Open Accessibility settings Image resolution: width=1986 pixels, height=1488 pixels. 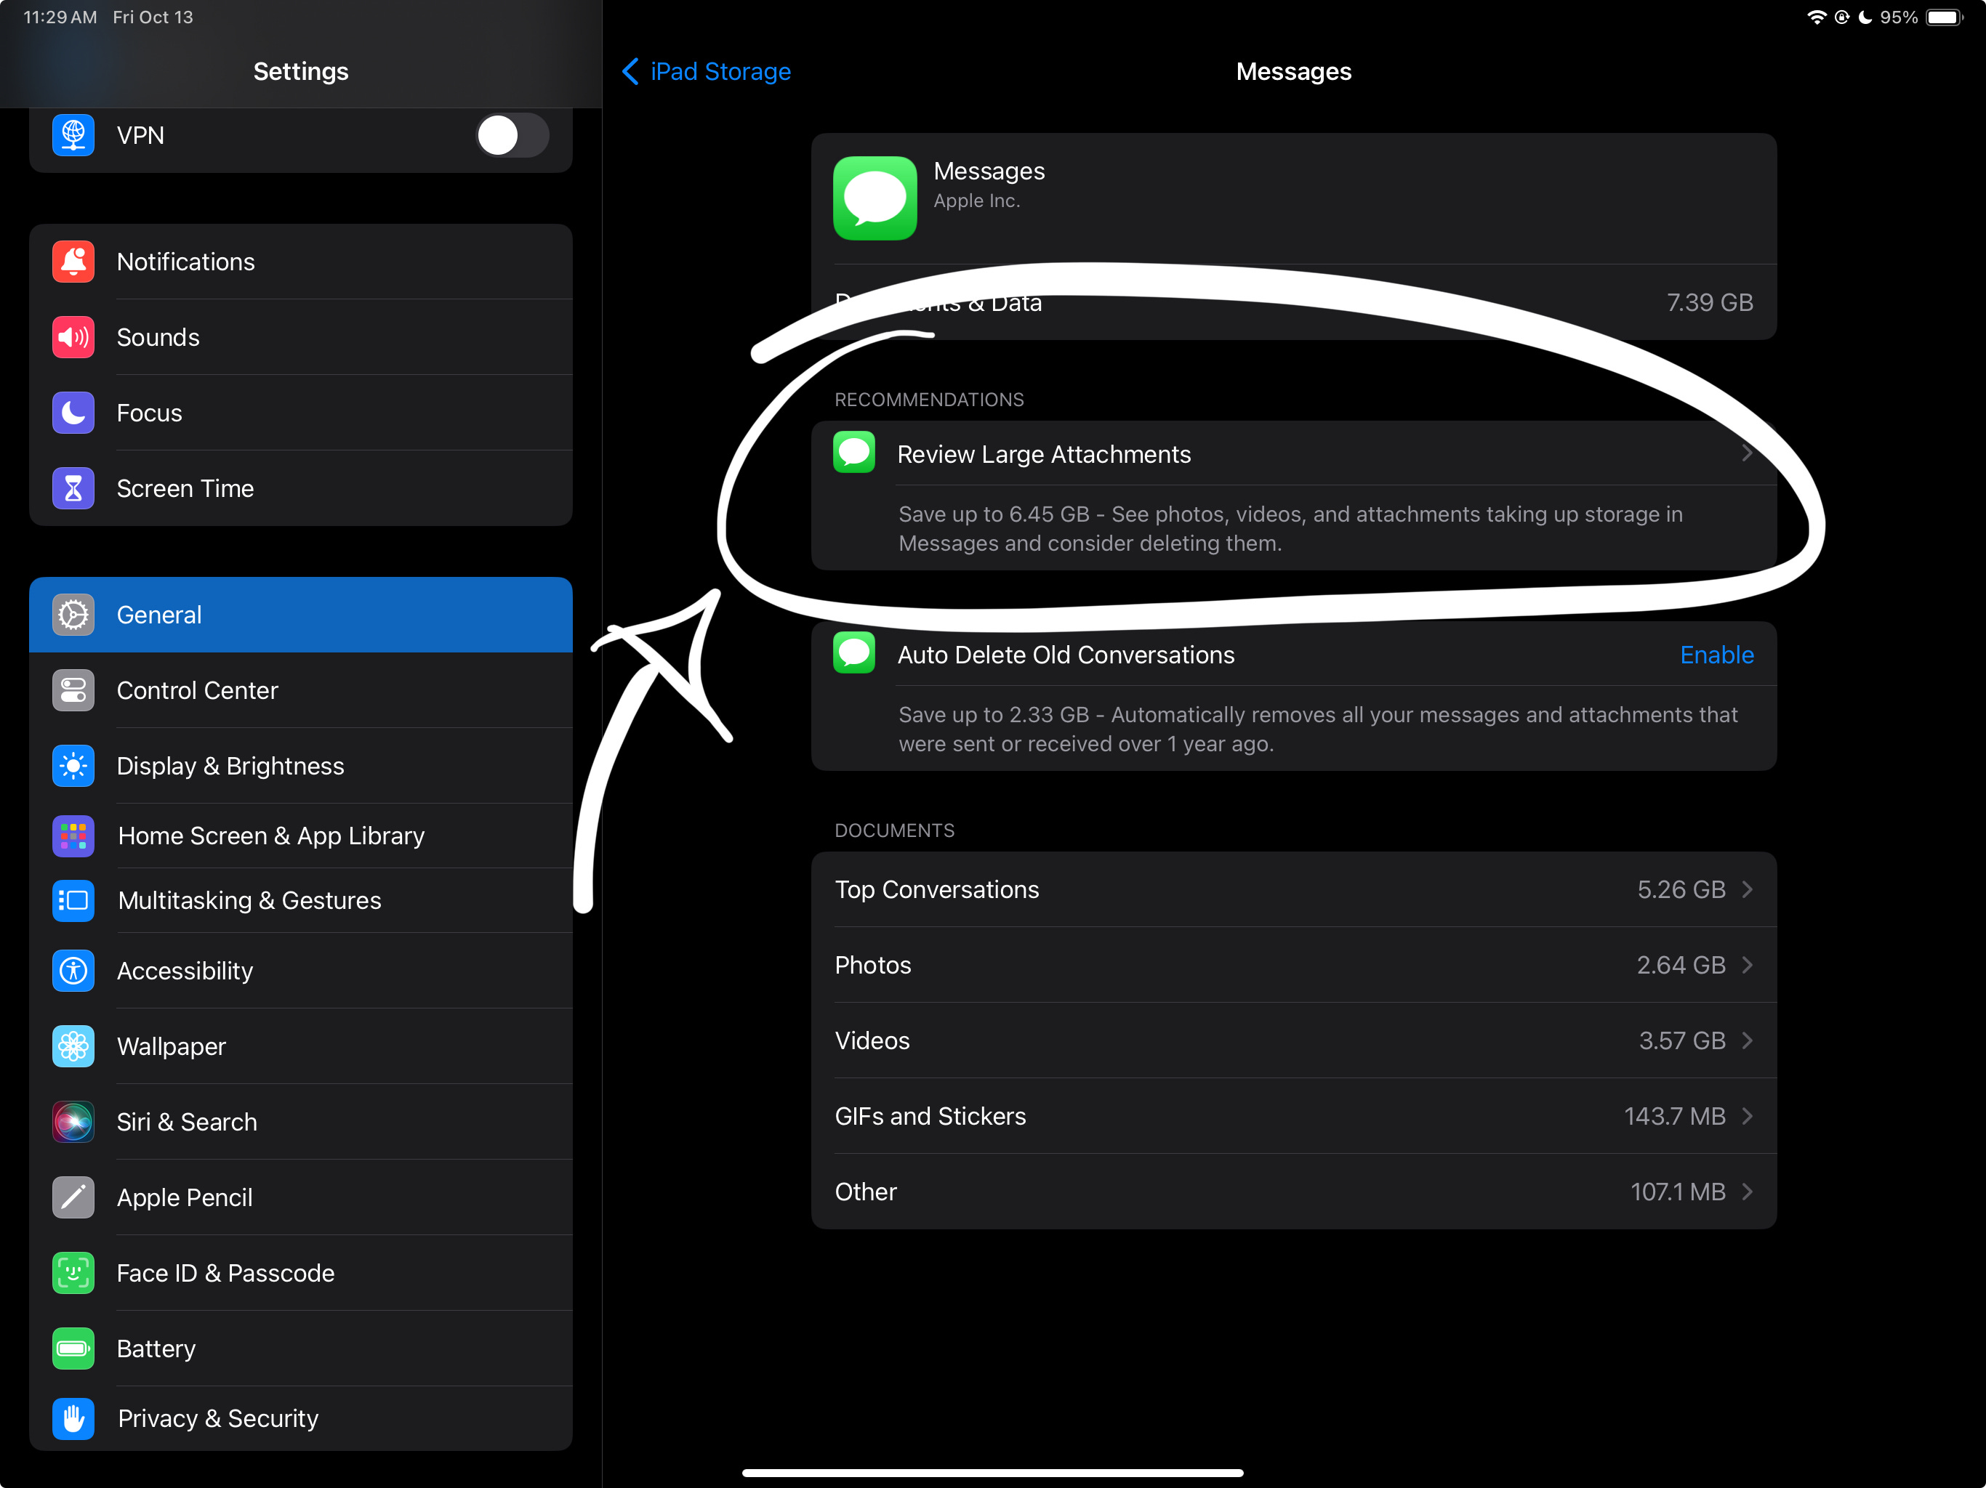coord(301,971)
